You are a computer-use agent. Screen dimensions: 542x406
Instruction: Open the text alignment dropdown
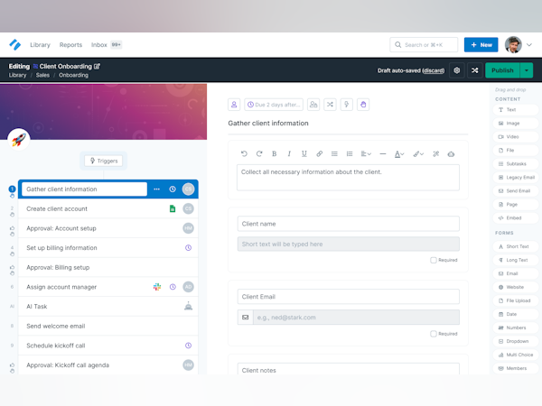(366, 153)
